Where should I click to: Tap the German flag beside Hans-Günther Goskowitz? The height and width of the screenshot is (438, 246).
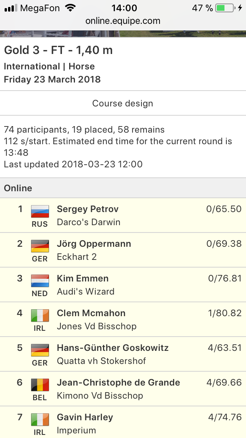[40, 350]
